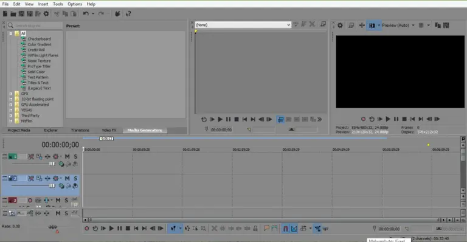Screen dimensions: 467x242
Task: Select Titles & Text generator
Action: 38,83
